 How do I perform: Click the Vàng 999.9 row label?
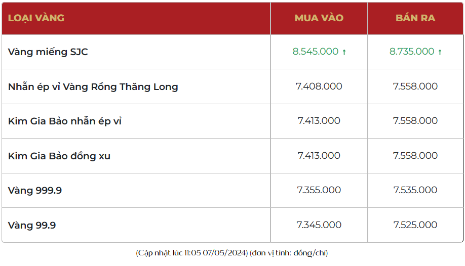[35, 190]
